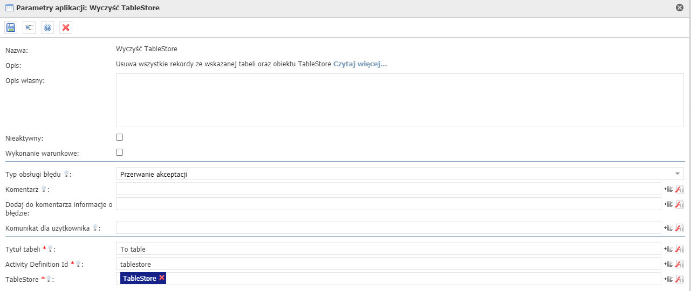The image size is (691, 291).
Task: Click the Activity Definition Id field
Action: point(388,264)
